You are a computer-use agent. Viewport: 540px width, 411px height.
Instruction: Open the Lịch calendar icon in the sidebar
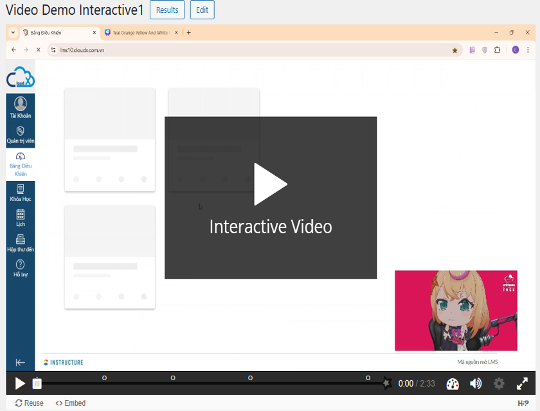pos(21,218)
